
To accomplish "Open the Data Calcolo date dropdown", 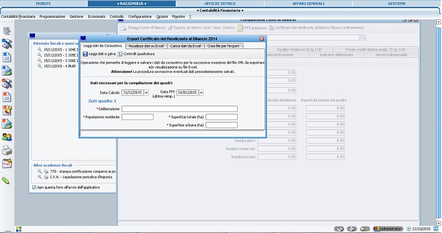I will [146, 93].
